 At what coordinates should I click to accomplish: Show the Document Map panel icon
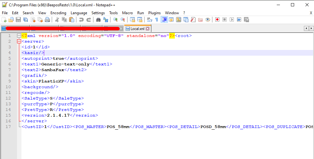178,20
